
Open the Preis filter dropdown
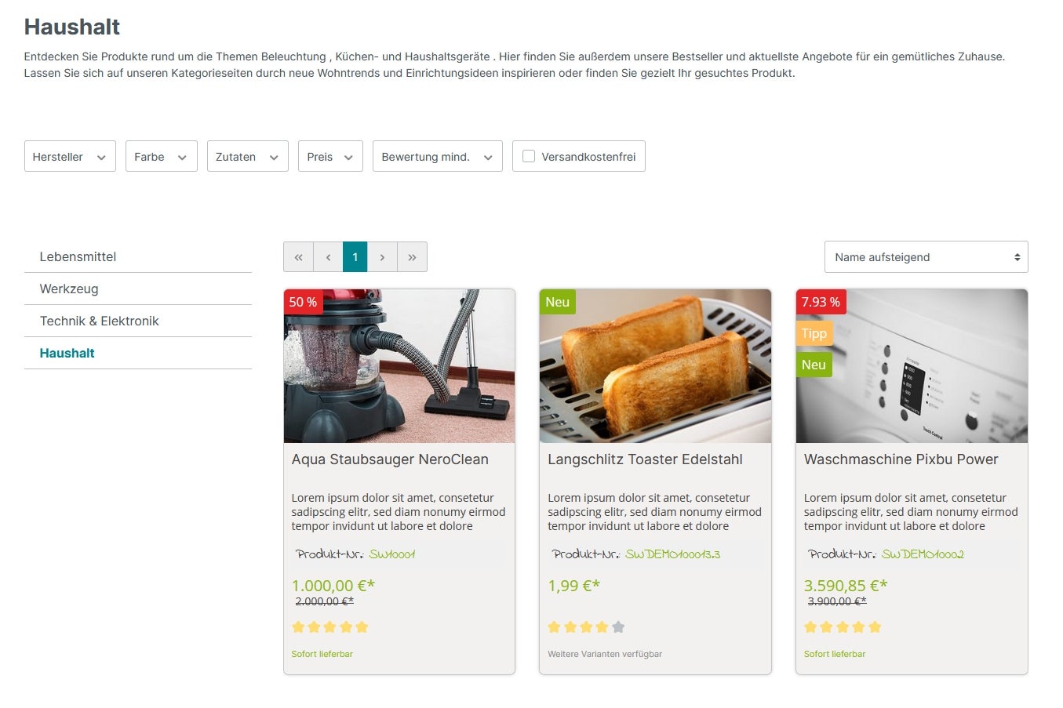(330, 156)
